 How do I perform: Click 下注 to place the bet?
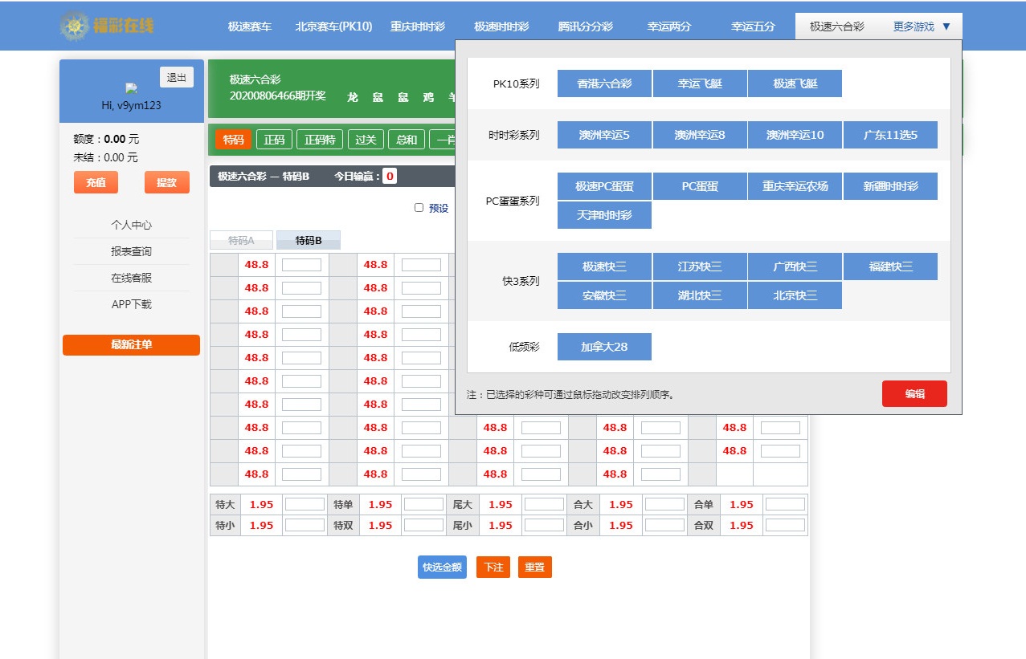[493, 567]
